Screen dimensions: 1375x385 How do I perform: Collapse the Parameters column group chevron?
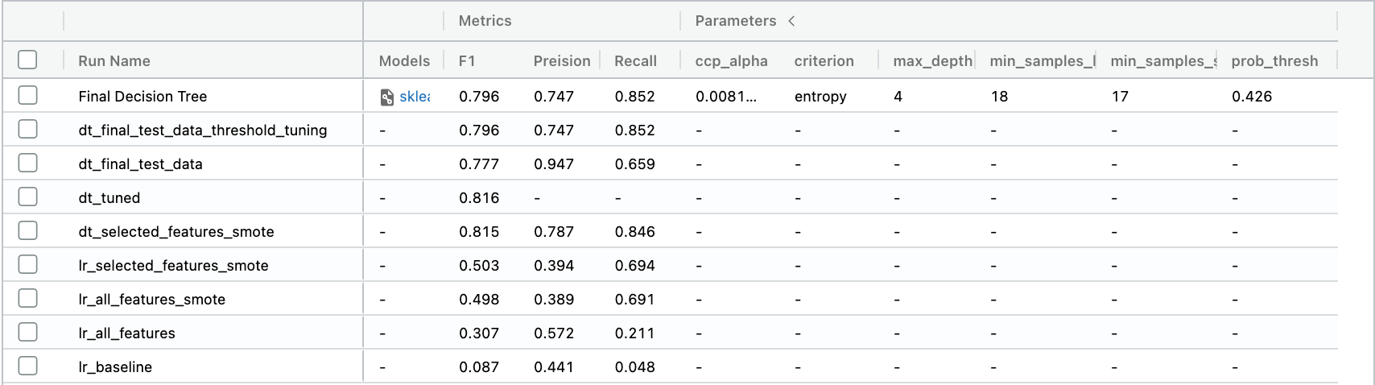tap(791, 21)
